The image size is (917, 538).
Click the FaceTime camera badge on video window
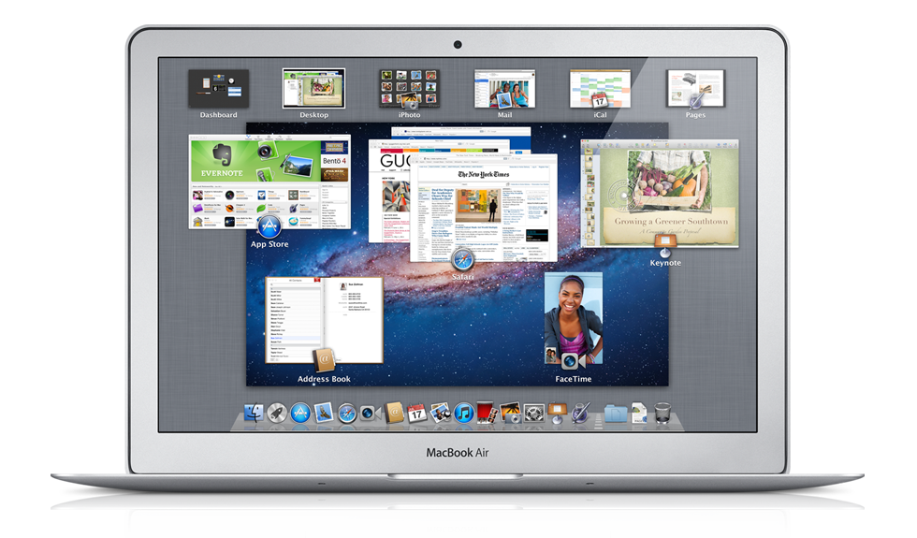coord(573,361)
